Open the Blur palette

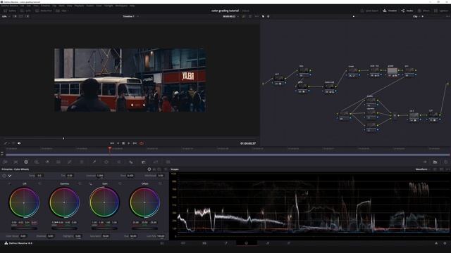[x=144, y=162]
